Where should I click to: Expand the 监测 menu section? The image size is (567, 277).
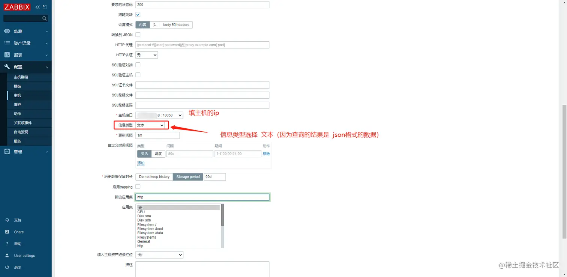coord(26,31)
